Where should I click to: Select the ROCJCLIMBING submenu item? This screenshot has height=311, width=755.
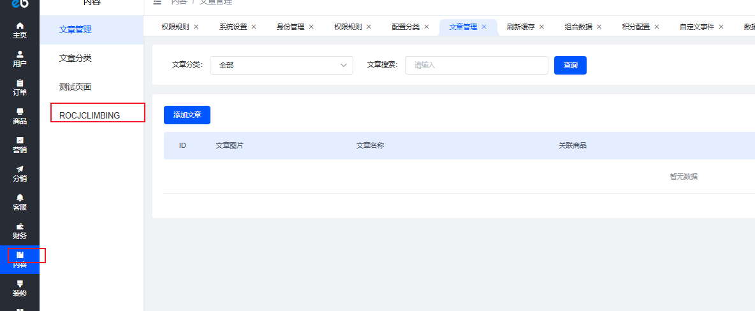pyautogui.click(x=89, y=115)
